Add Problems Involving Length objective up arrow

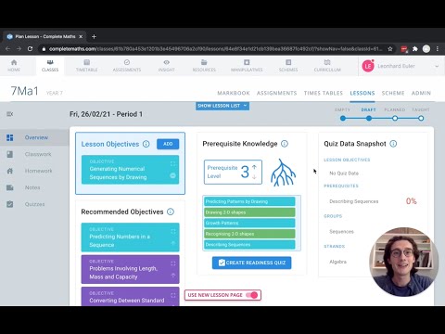point(173,275)
